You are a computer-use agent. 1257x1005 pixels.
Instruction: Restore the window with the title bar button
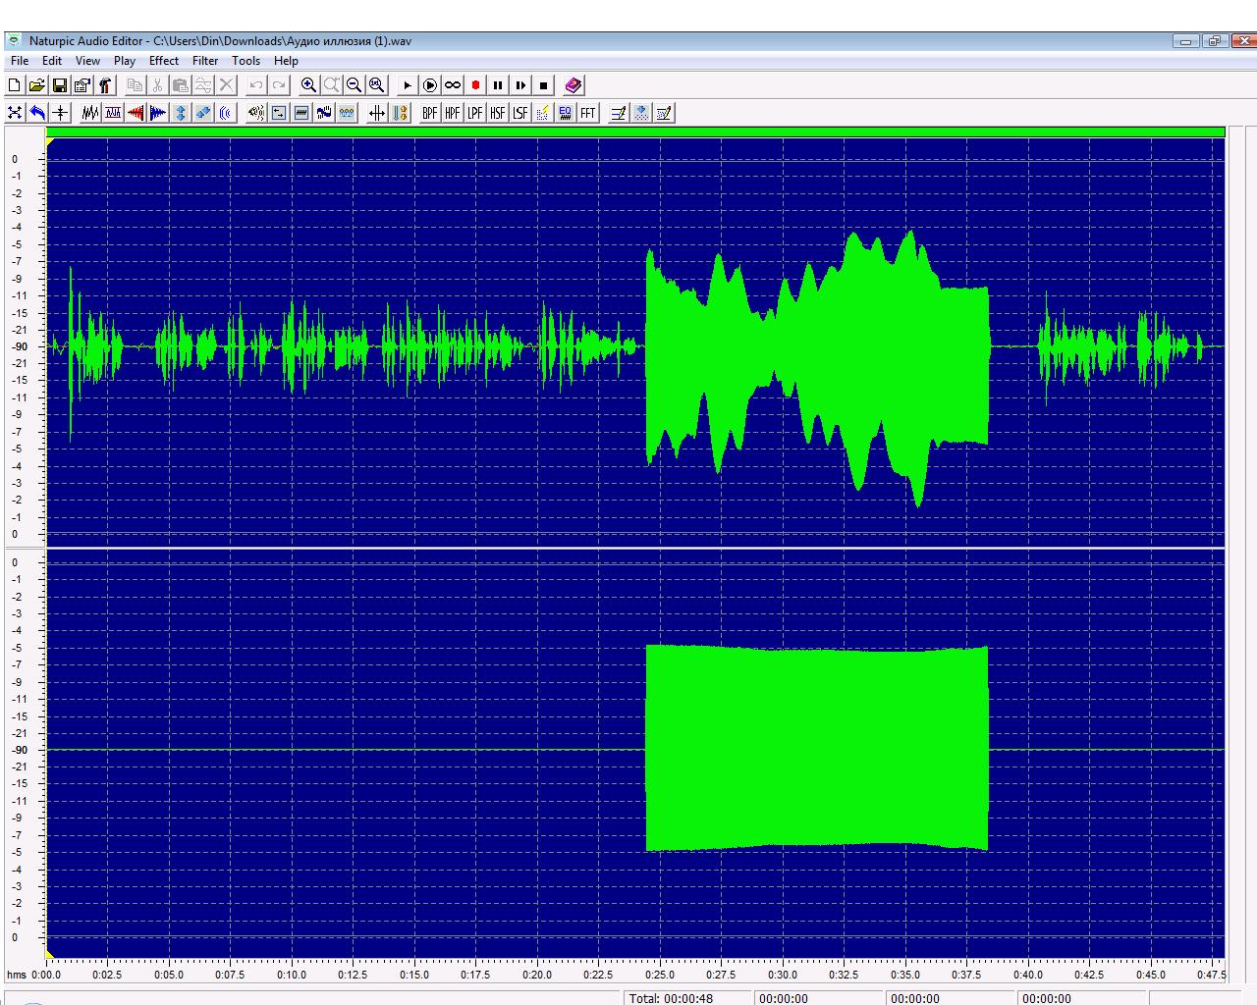click(x=1215, y=41)
